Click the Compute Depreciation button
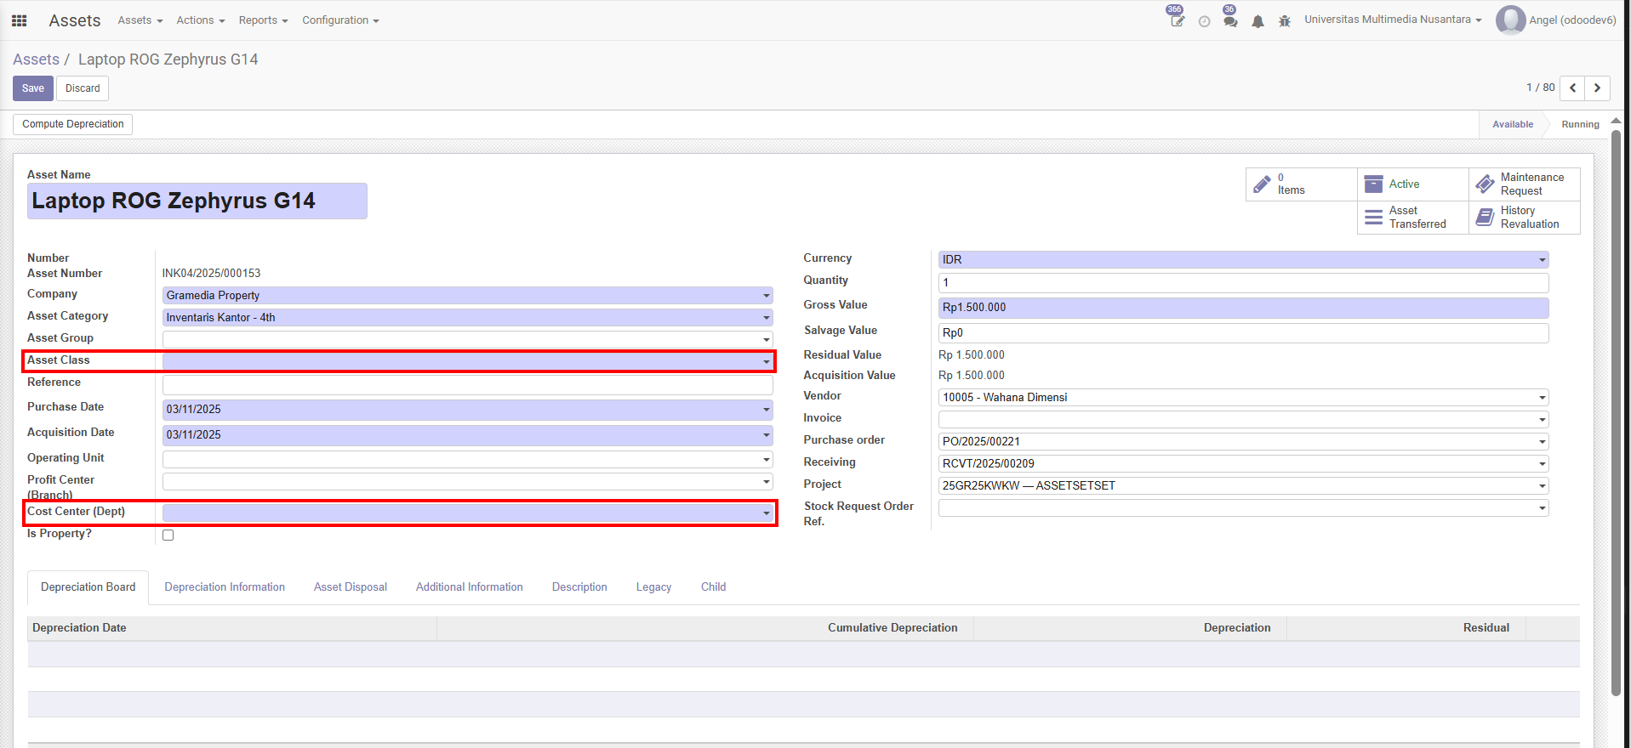The height and width of the screenshot is (748, 1631). (73, 124)
